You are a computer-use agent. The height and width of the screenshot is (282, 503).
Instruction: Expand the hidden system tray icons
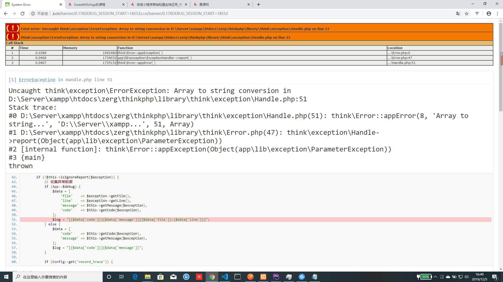tap(435, 277)
